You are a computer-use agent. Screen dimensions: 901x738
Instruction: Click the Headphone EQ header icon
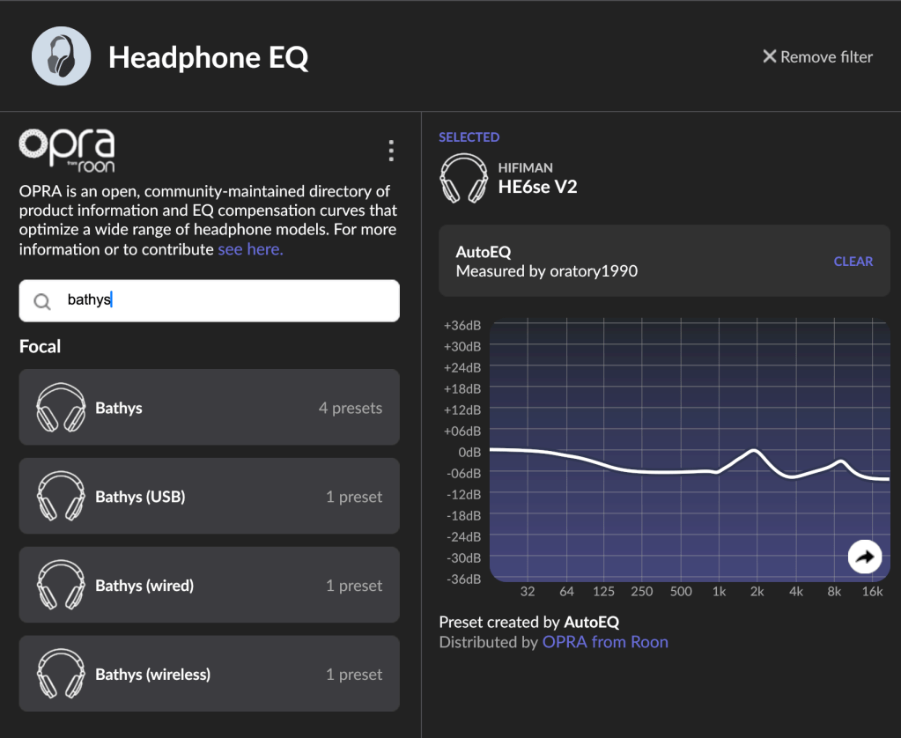point(62,56)
